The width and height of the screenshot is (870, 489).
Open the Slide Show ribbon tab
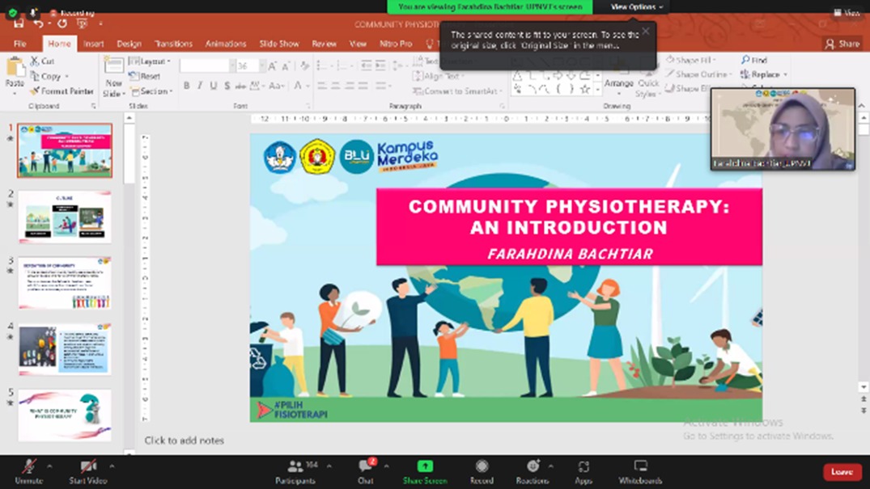(278, 44)
